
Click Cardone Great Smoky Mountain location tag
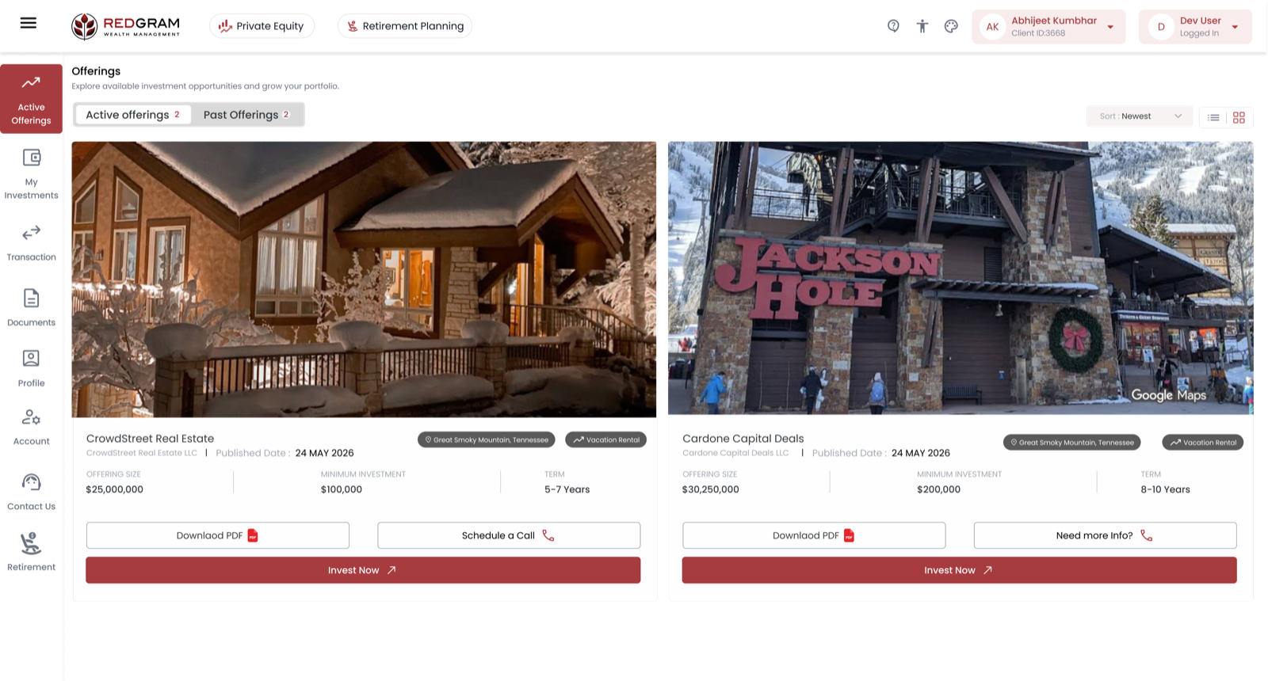[1071, 442]
